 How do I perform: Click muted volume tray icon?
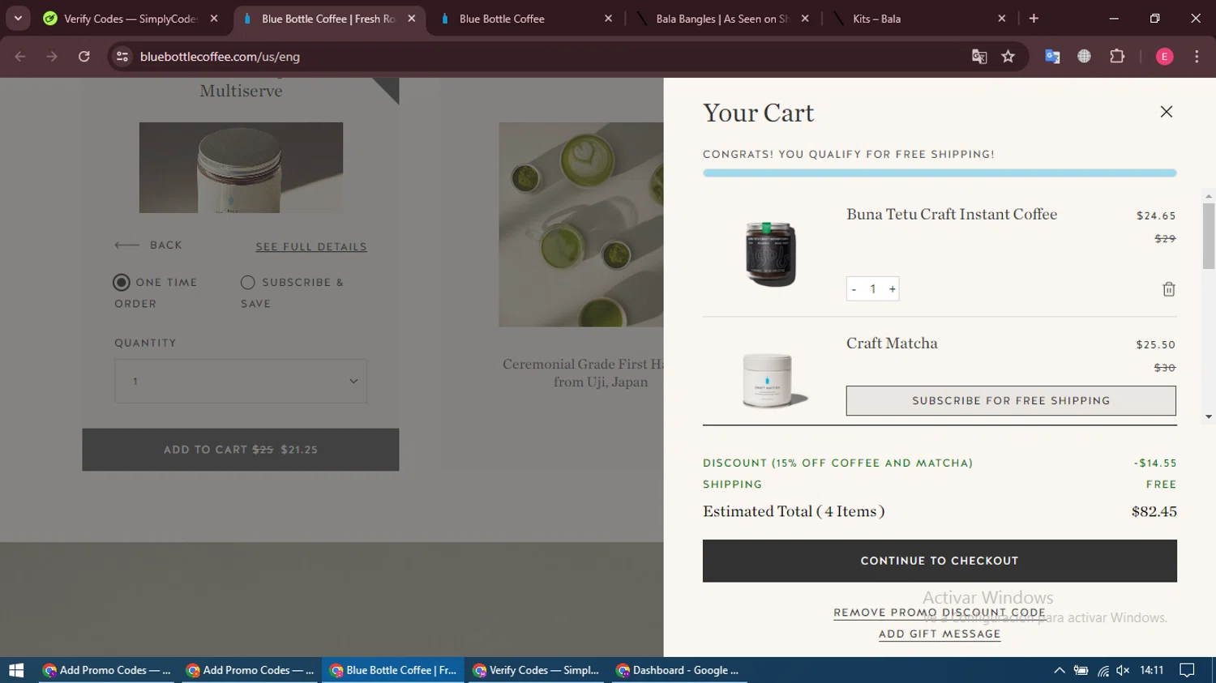(x=1123, y=670)
